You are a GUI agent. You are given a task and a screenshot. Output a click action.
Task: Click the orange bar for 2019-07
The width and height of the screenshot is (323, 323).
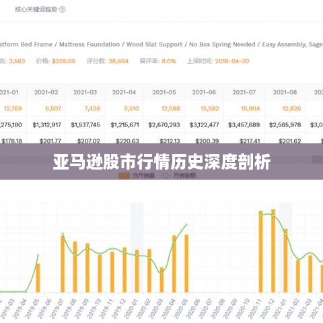63,264
